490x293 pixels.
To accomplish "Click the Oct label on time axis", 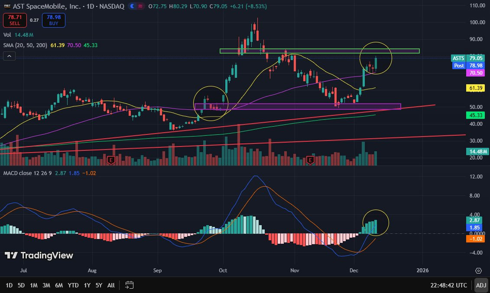I will click(223, 271).
